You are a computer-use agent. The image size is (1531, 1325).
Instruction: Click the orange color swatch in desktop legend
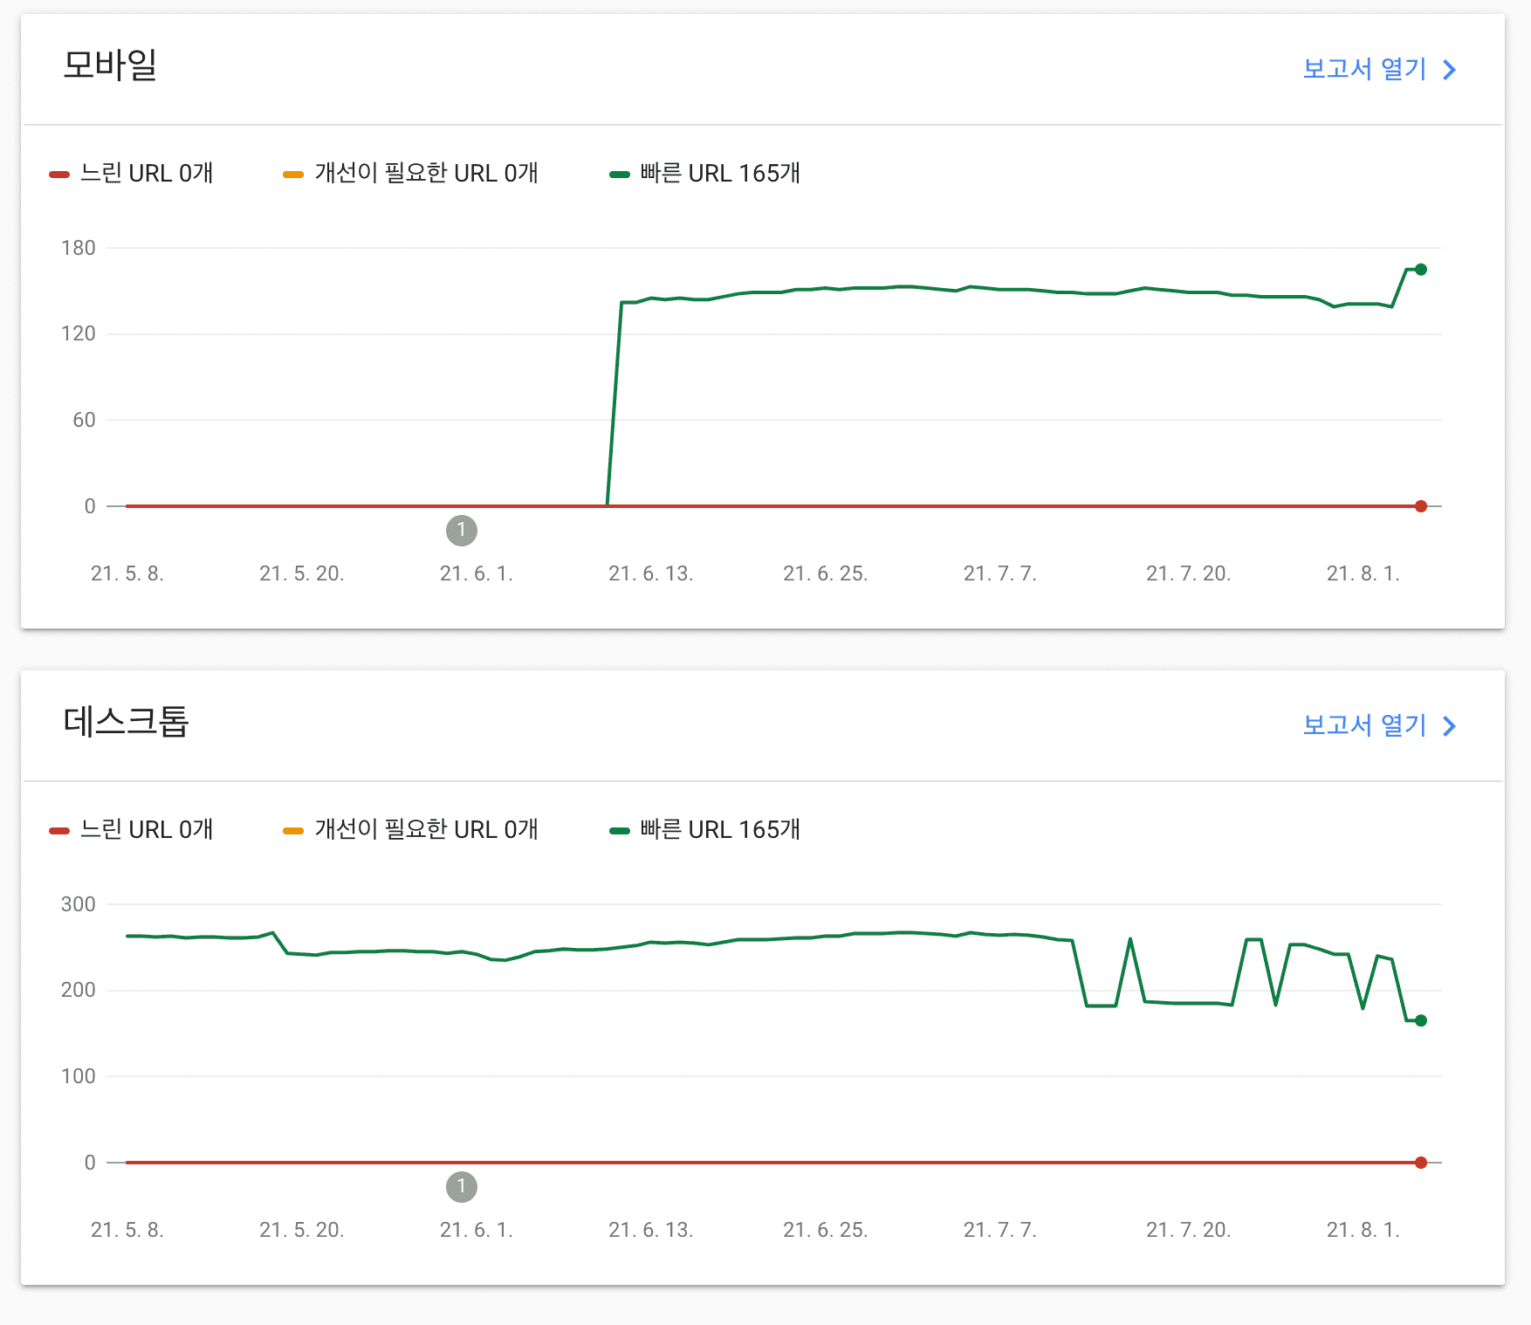[293, 831]
